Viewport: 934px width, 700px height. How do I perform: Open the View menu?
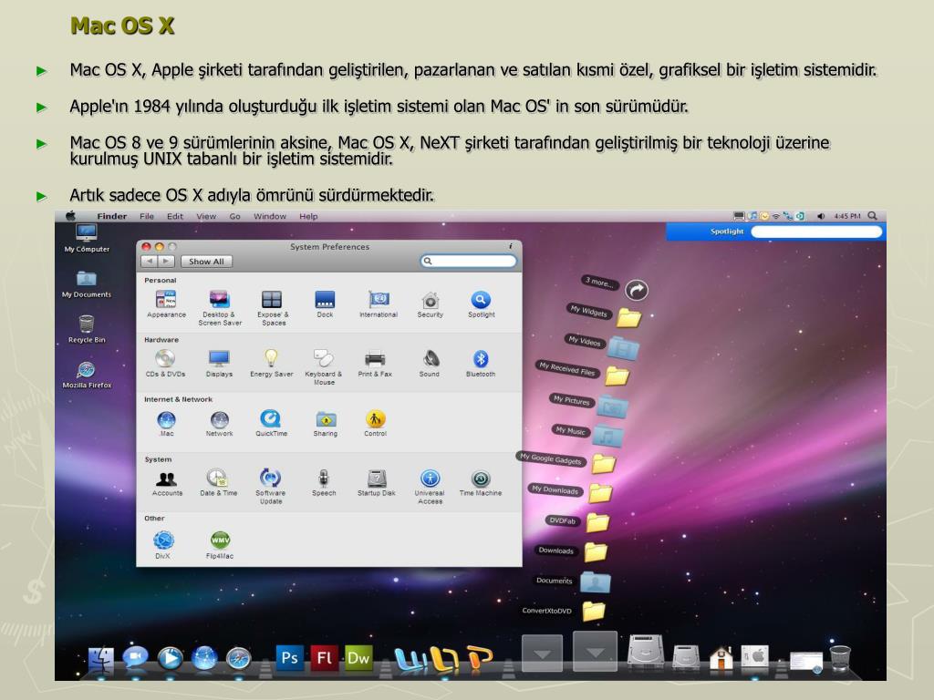(x=206, y=216)
